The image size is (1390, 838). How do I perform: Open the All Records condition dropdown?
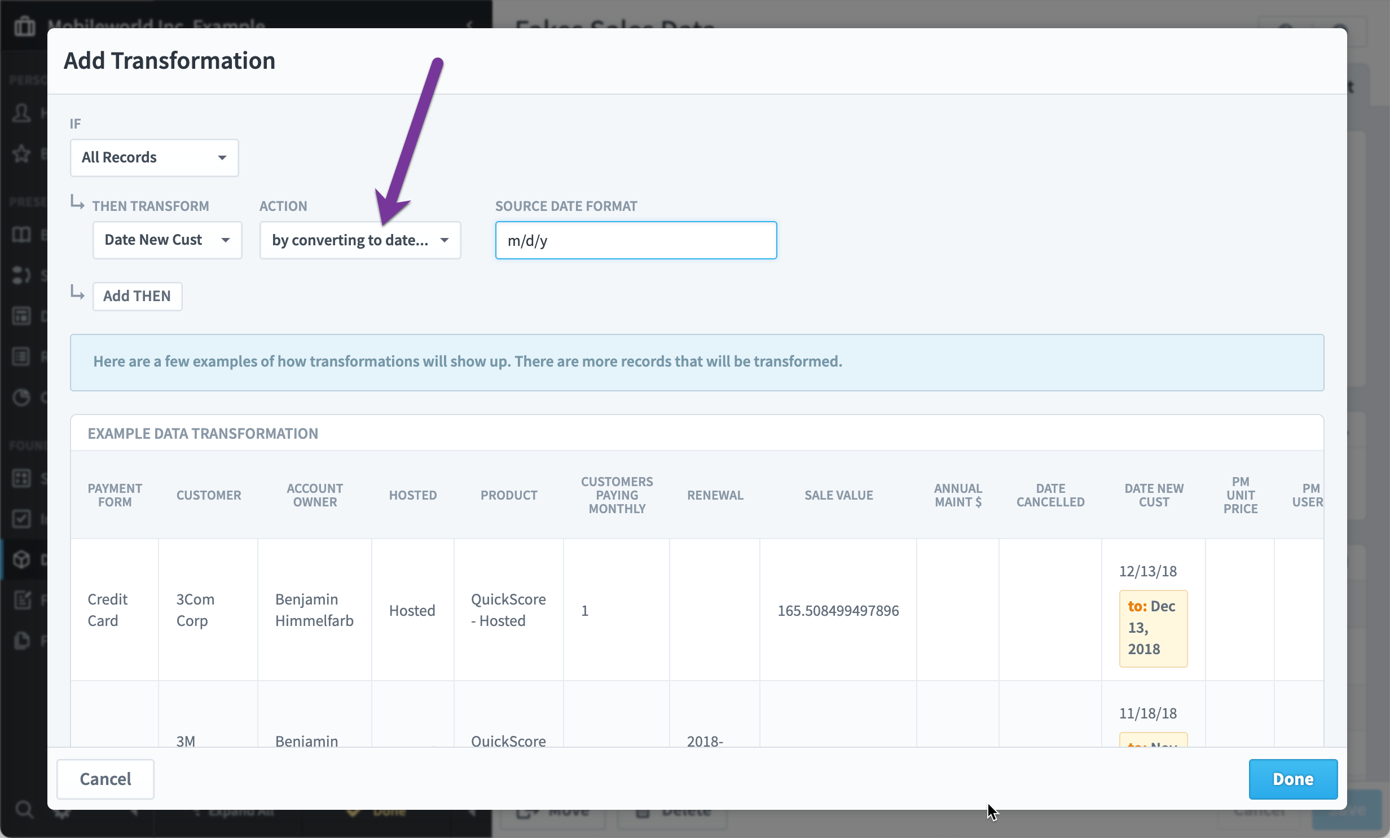point(154,157)
